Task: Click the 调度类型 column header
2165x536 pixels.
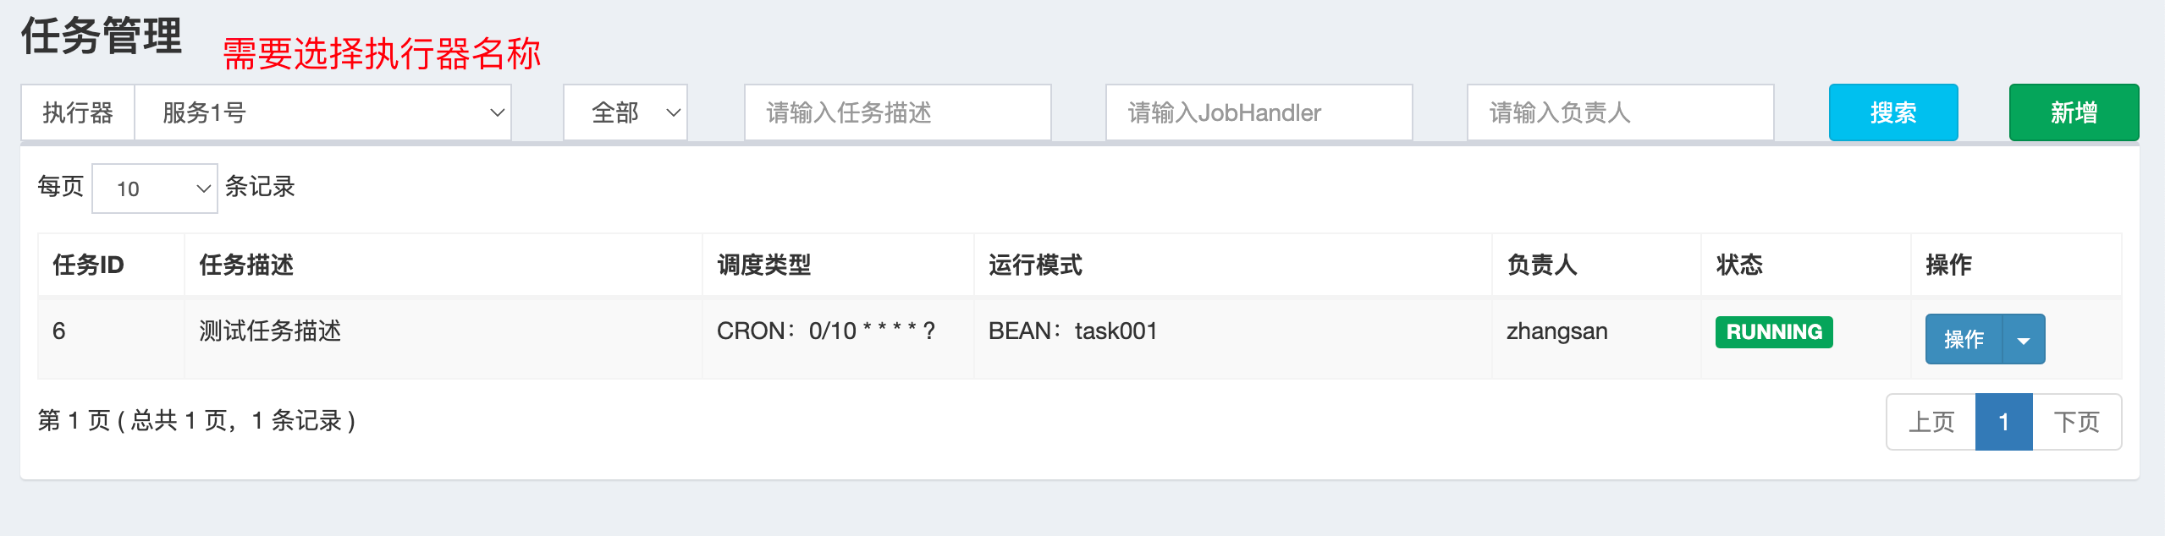Action: coord(763,265)
